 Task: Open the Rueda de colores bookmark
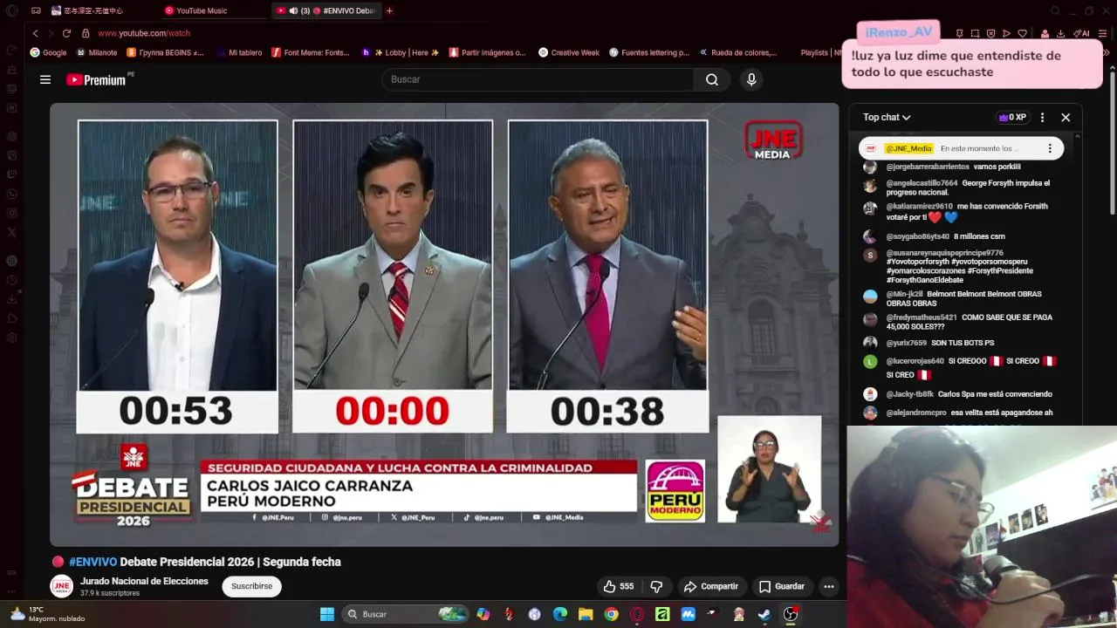pos(738,52)
